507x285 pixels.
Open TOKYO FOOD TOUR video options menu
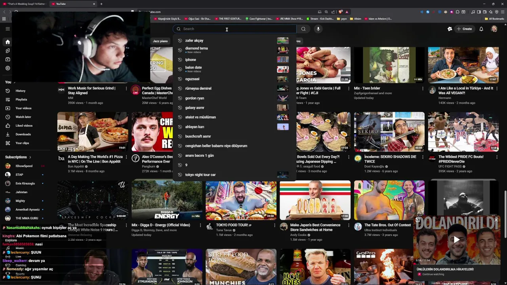(274, 225)
